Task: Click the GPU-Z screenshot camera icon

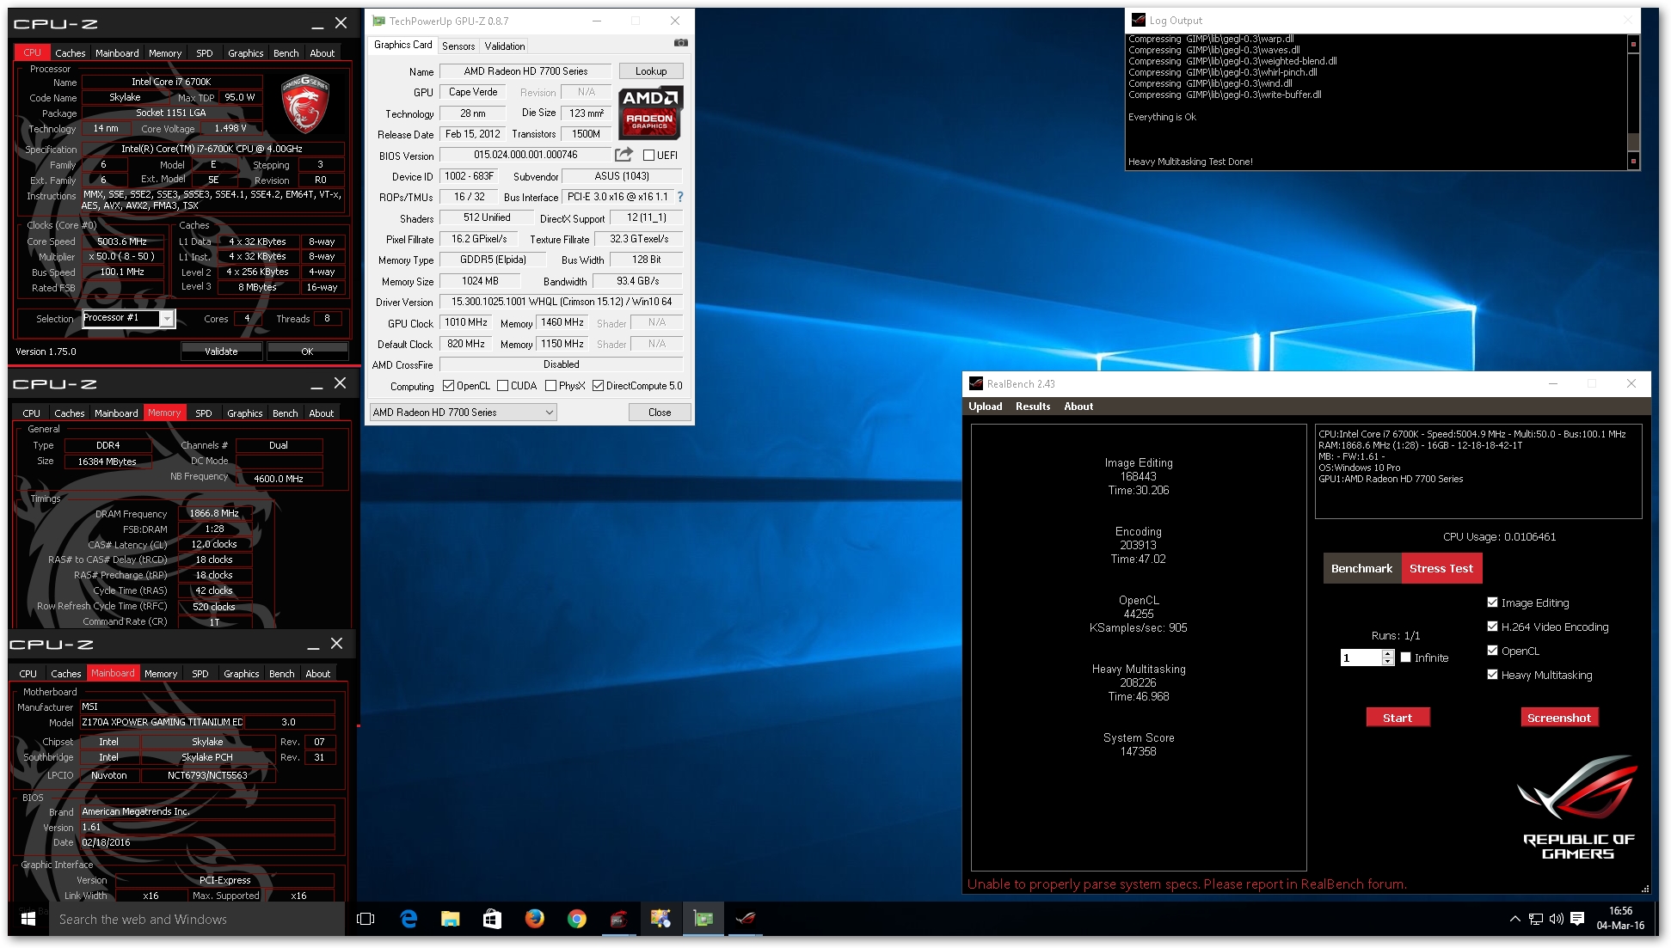Action: tap(680, 43)
